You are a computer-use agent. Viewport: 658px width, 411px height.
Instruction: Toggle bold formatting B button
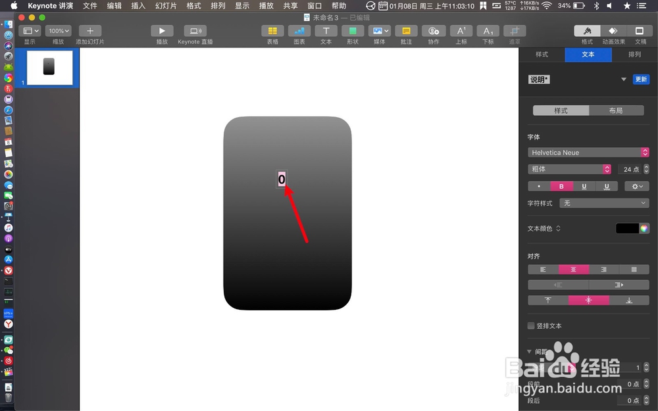561,186
